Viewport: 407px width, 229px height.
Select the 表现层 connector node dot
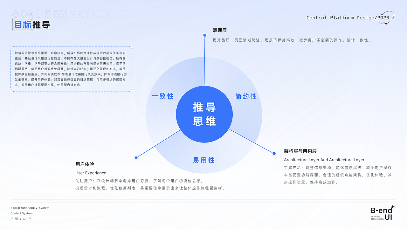click(x=204, y=35)
